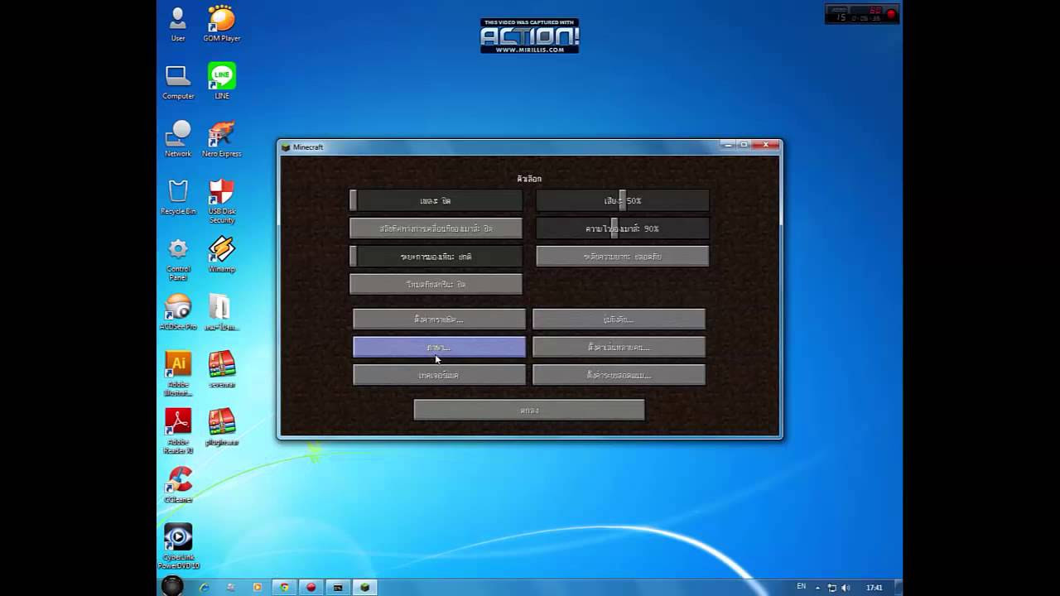Launch the Adobe Illustrator shortcut
Image resolution: width=1060 pixels, height=596 pixels.
[178, 373]
